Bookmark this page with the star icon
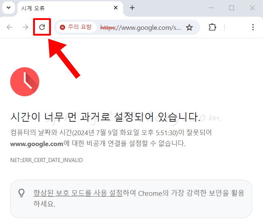The width and height of the screenshot is (263, 222). point(190,27)
